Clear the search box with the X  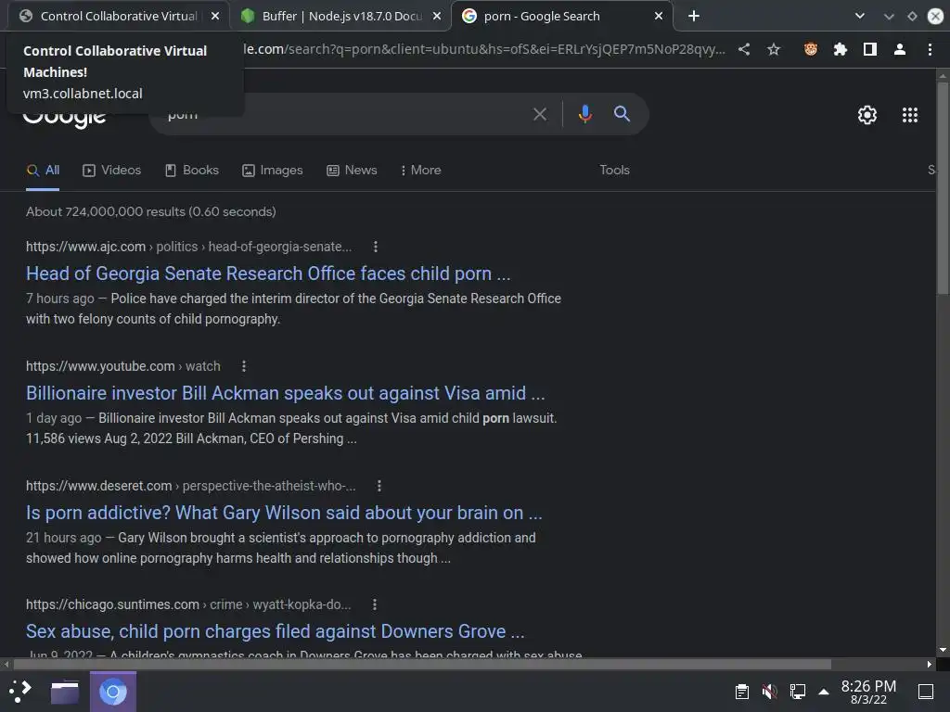(540, 114)
